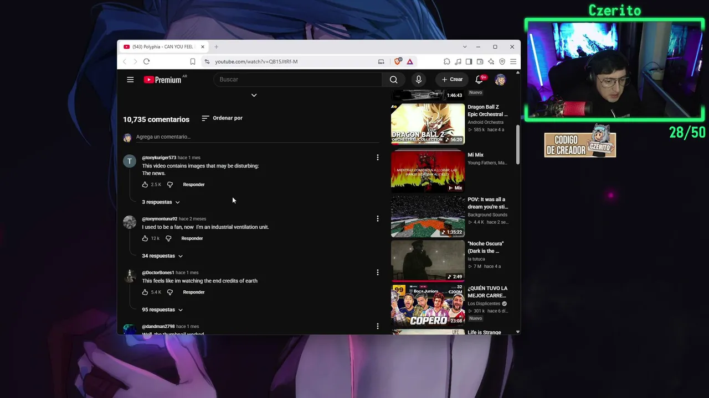Open a new browser tab
The height and width of the screenshot is (398, 709).
pos(216,47)
